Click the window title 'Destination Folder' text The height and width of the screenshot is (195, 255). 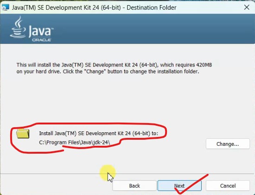pos(152,7)
